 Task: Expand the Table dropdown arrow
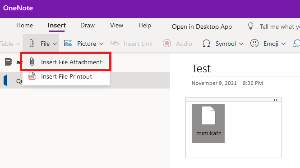click(18, 44)
